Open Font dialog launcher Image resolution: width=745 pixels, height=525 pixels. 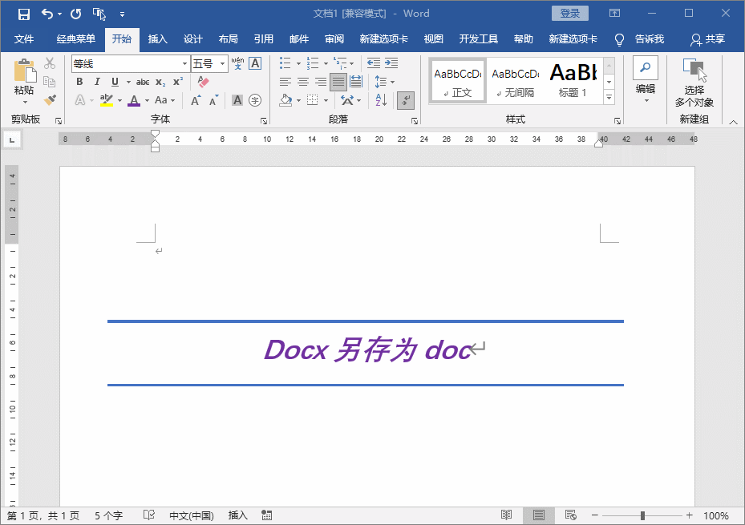(264, 121)
